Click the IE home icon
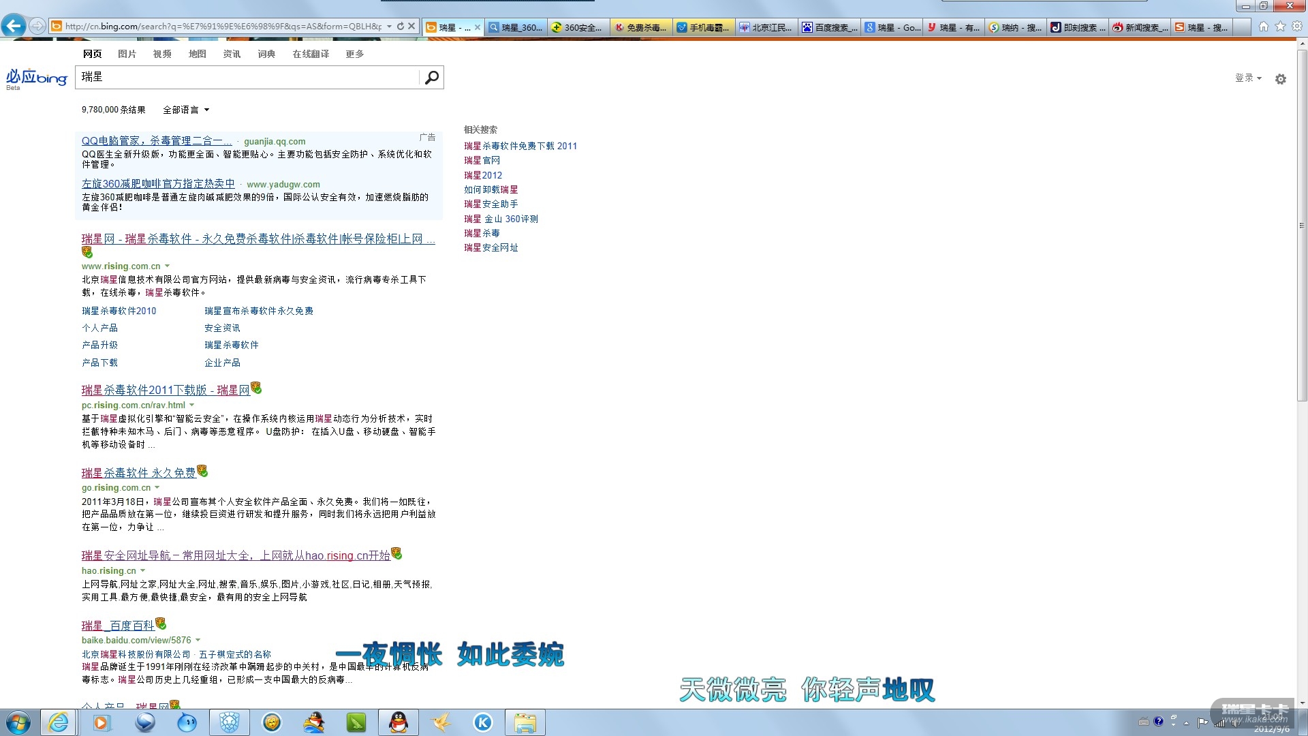The image size is (1308, 736). tap(1264, 27)
